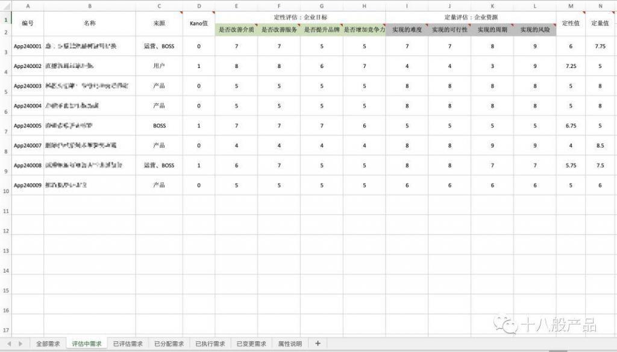617x352 pixels.
Task: Go to the 已分配需求 sheet tab
Action: point(169,344)
